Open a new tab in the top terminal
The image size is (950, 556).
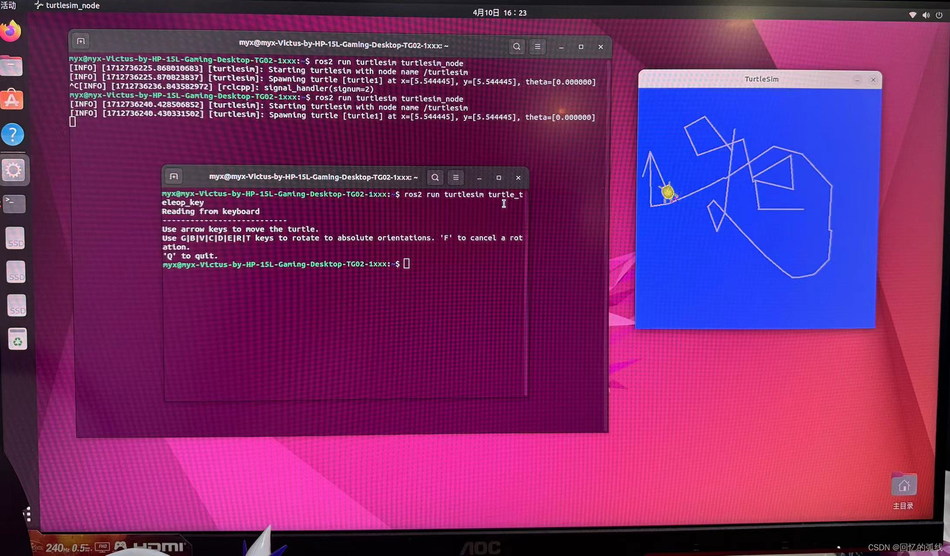click(80, 41)
